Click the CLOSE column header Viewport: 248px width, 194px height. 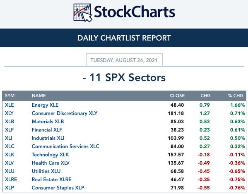pyautogui.click(x=177, y=96)
